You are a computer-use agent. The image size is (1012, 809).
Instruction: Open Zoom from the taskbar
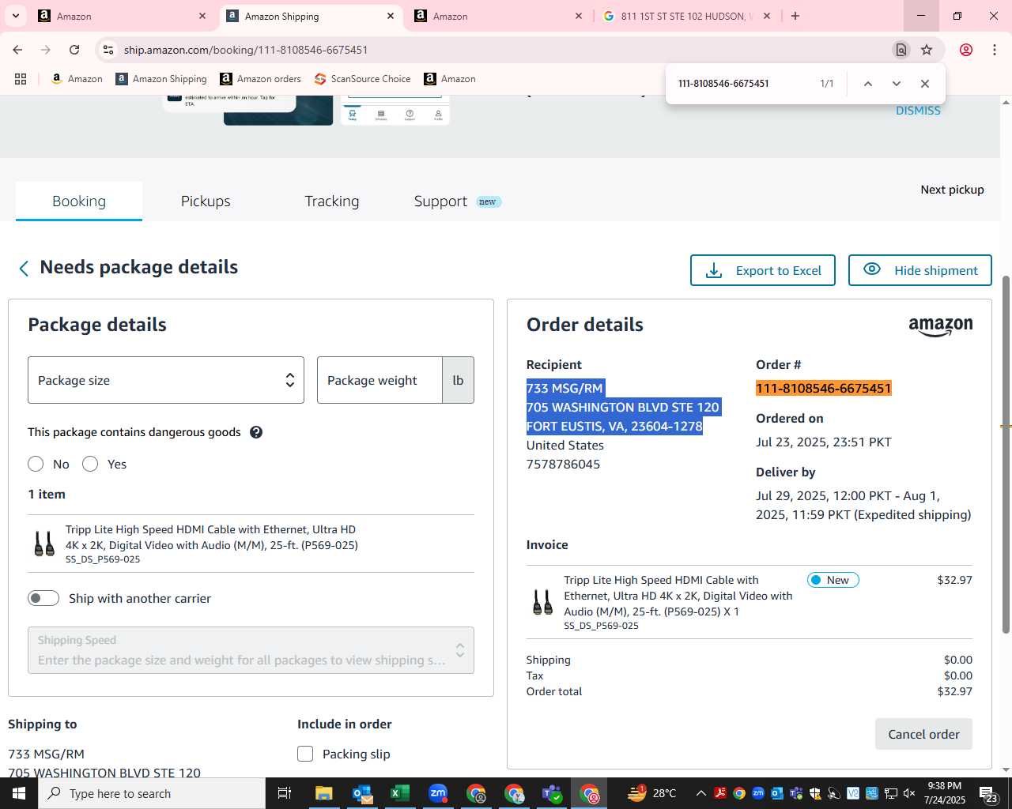point(438,793)
